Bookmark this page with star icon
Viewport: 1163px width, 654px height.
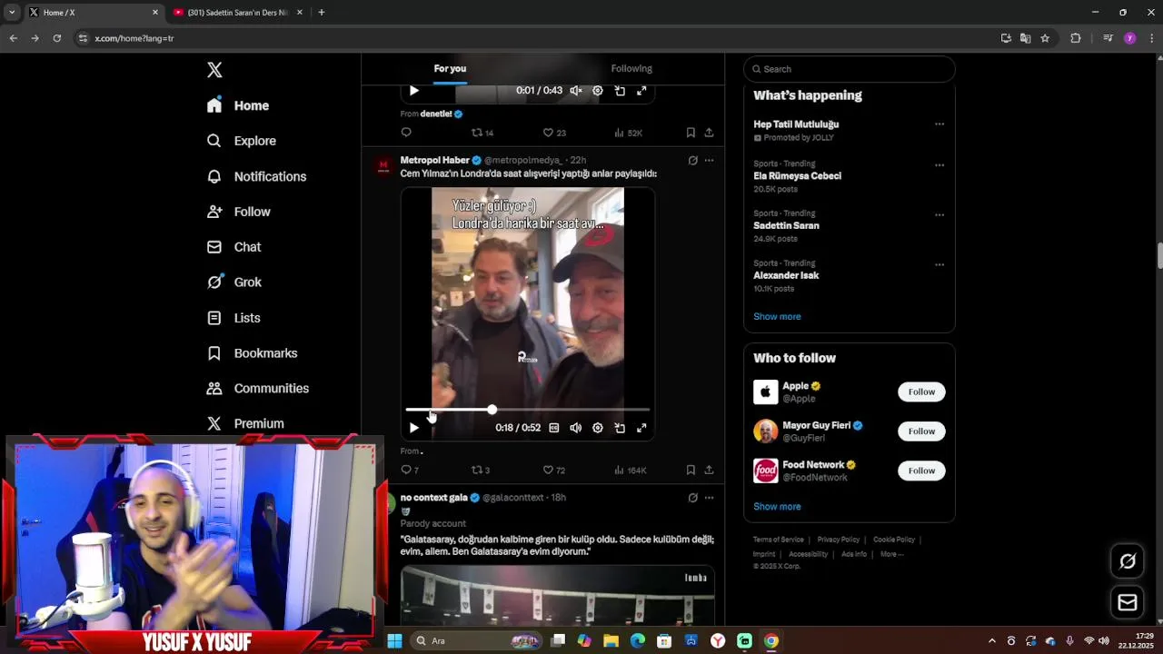click(x=1045, y=38)
